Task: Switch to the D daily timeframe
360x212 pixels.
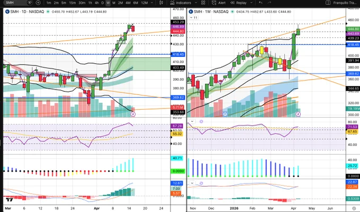Action: click(102, 3)
